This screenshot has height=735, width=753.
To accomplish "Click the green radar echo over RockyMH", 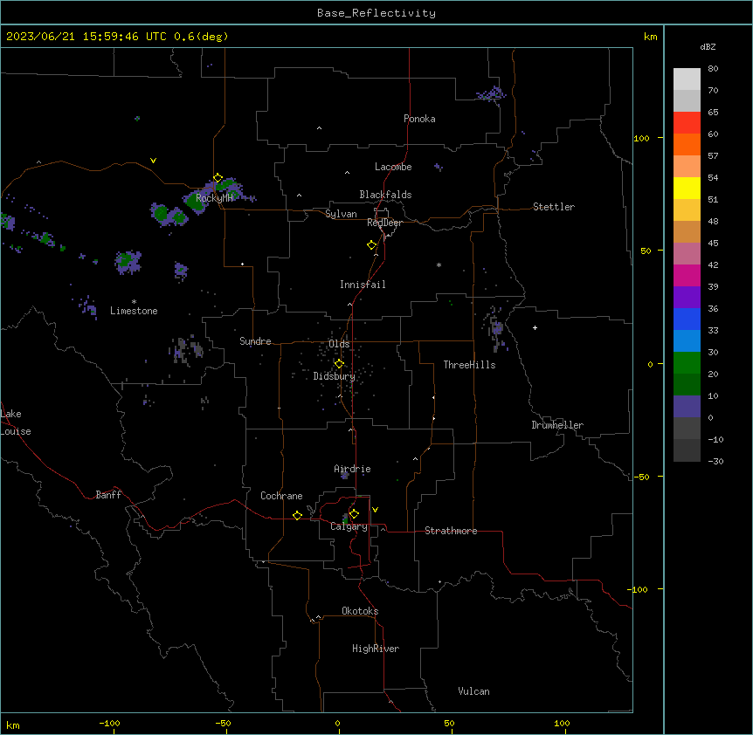I will 195,201.
